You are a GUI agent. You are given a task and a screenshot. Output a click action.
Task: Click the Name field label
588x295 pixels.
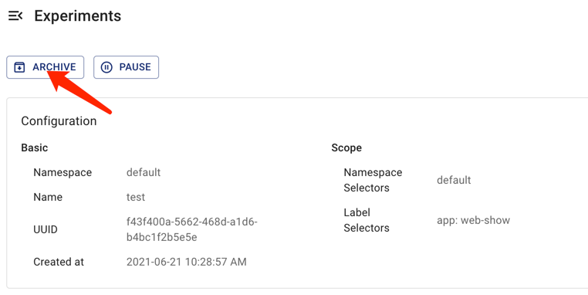(48, 197)
